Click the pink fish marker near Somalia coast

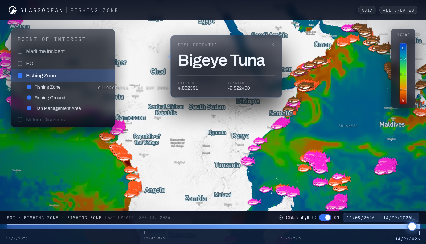click(281, 123)
